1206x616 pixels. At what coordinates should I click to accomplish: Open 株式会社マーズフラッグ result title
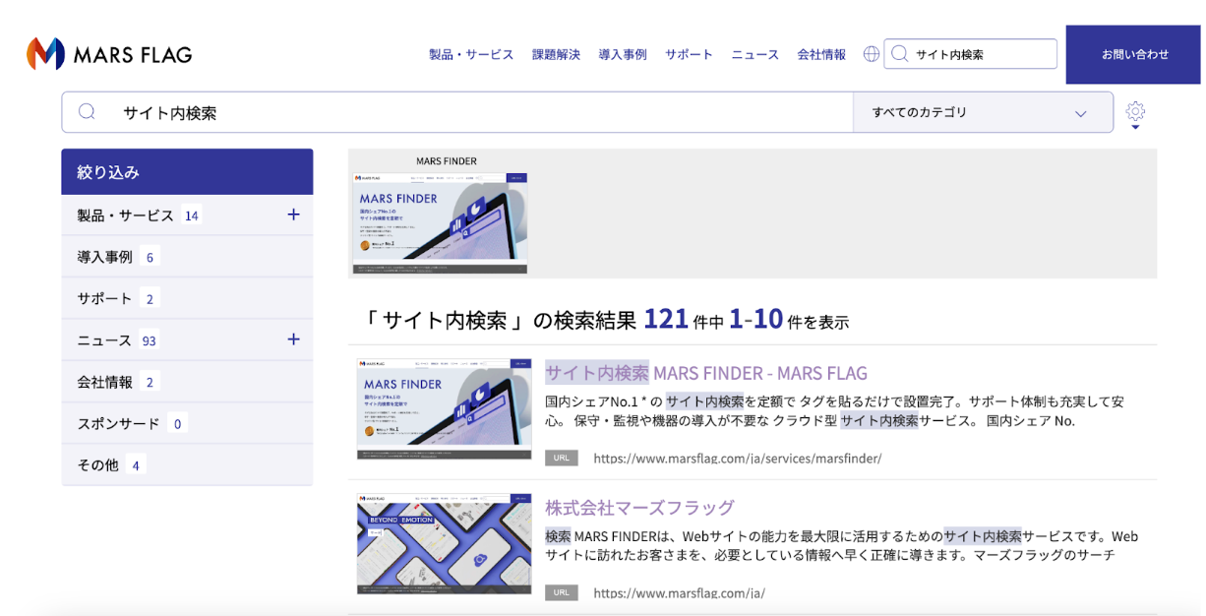pyautogui.click(x=639, y=508)
